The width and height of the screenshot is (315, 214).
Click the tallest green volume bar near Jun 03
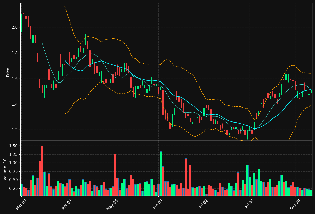pos(161,174)
